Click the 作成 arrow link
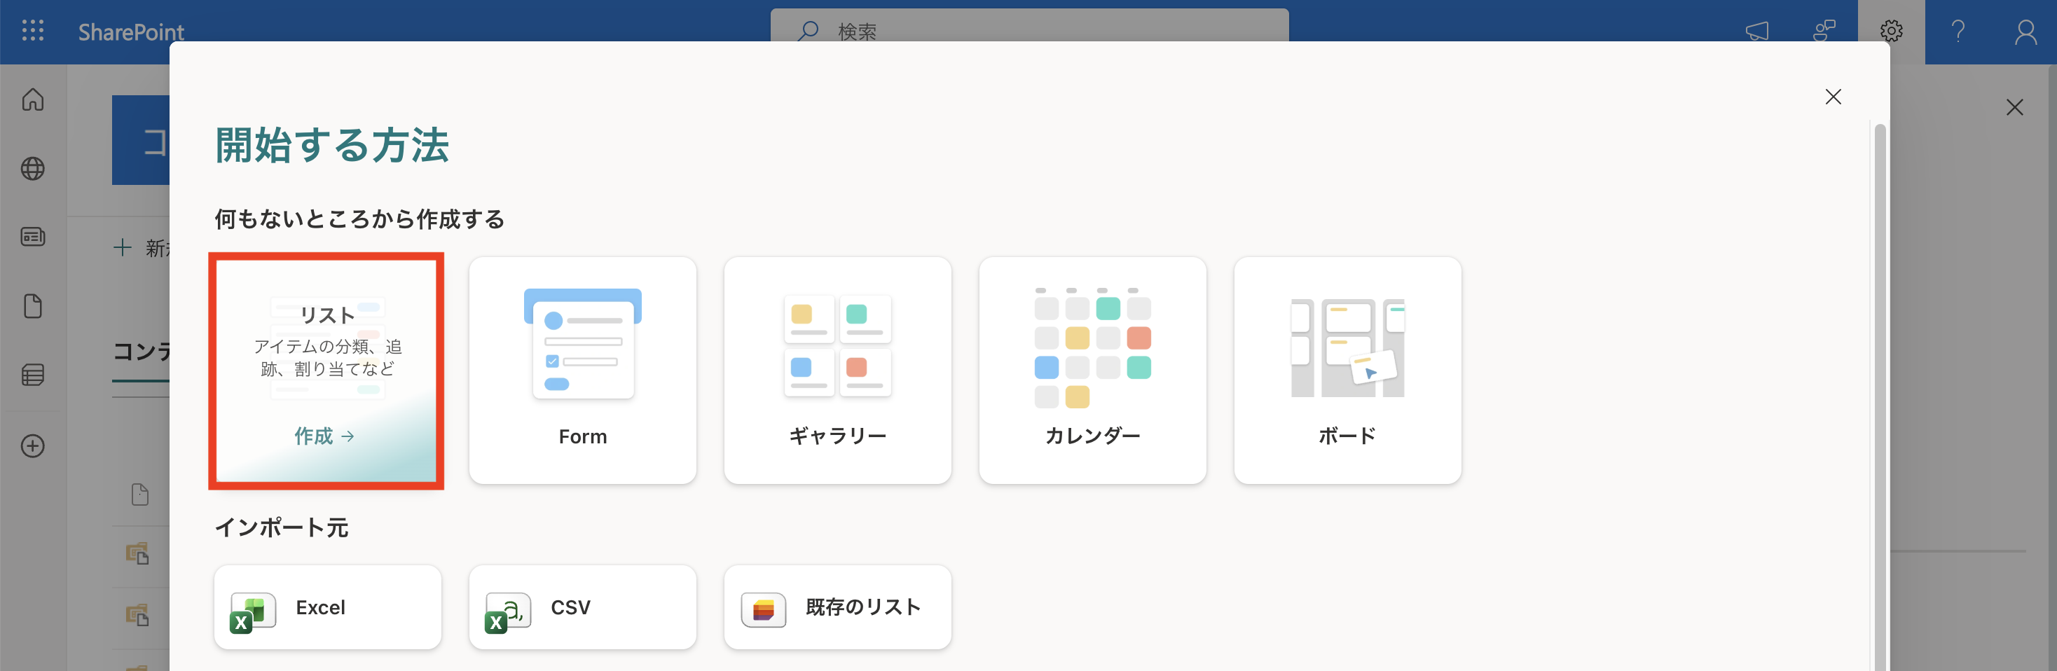The height and width of the screenshot is (671, 2057). click(x=324, y=436)
